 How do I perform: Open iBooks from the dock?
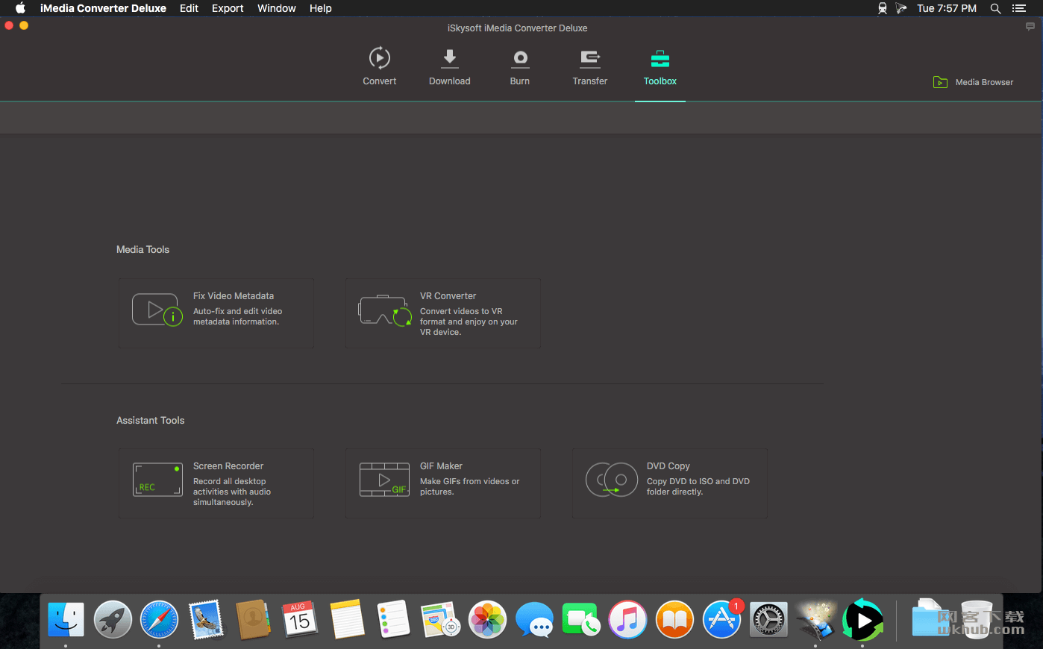click(674, 620)
